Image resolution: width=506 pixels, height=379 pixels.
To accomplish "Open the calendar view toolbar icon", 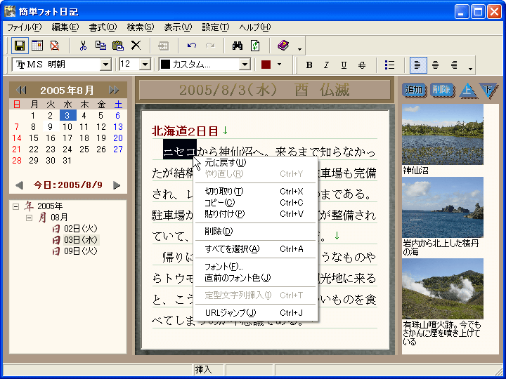I will (37, 46).
